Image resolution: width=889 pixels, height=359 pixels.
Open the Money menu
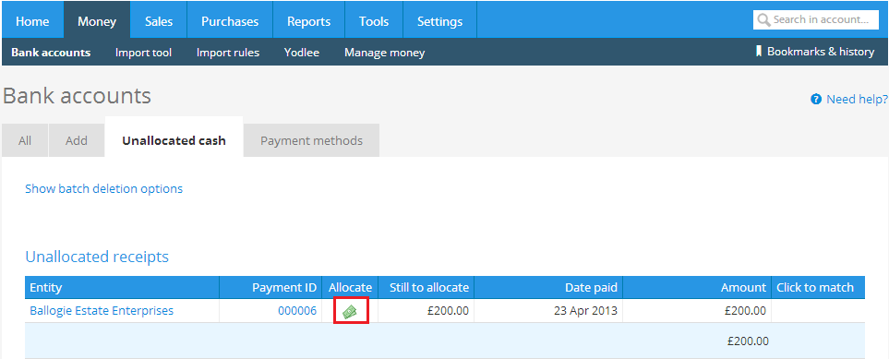tap(97, 21)
